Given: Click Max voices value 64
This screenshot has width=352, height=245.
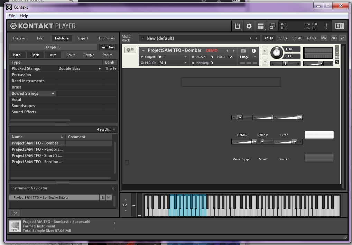Looking at the screenshot, I should coord(231,57).
